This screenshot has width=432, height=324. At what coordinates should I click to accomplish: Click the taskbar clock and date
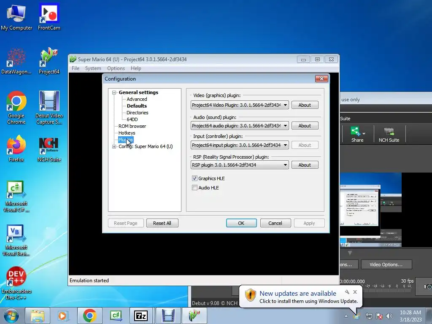[410, 316]
